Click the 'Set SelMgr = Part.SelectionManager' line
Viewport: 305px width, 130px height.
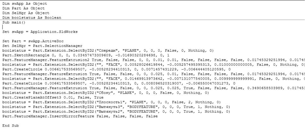tap(42, 46)
